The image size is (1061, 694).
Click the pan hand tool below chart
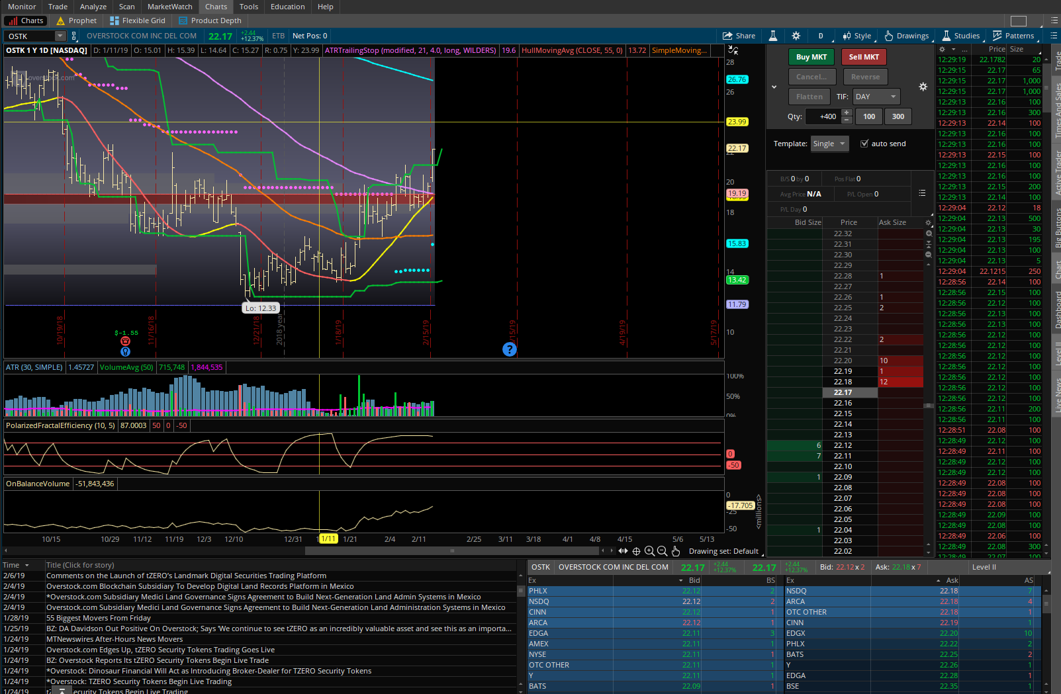coord(675,551)
